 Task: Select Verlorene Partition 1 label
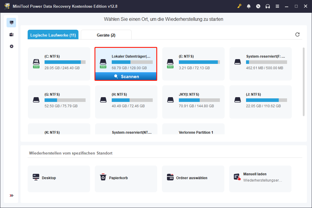click(x=196, y=132)
